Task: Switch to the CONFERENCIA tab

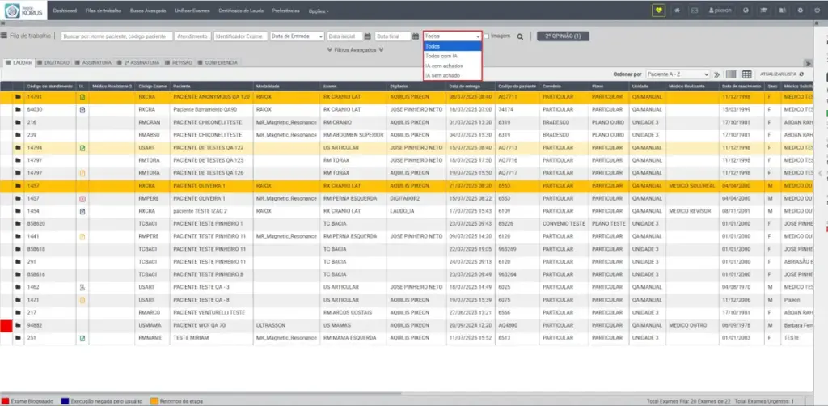Action: coord(218,63)
